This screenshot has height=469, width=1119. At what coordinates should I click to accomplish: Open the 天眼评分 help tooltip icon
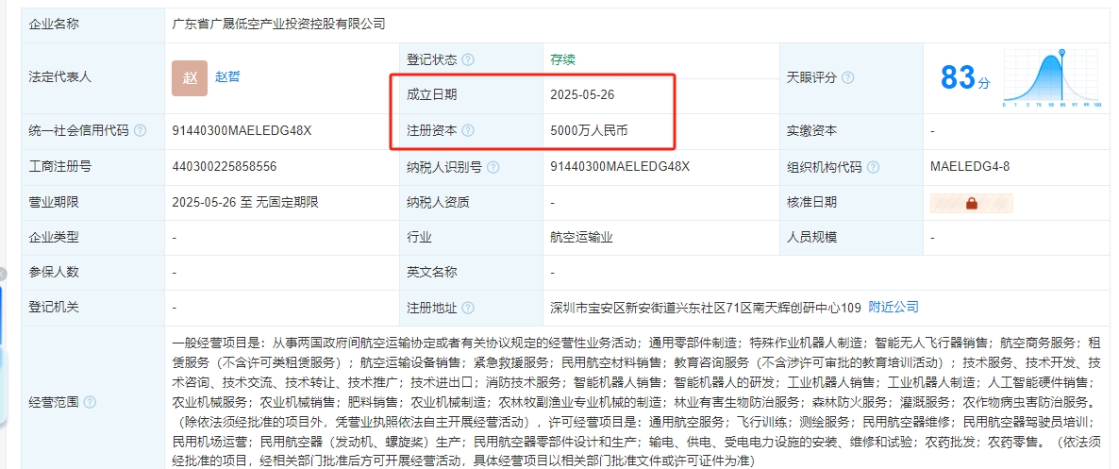[847, 77]
